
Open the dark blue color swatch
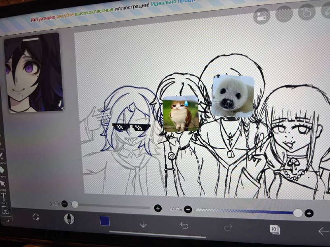105,221
